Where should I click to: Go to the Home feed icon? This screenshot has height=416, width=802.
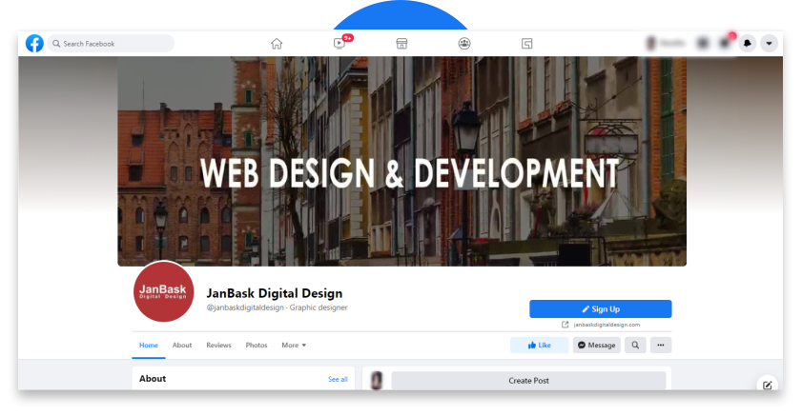tap(277, 44)
